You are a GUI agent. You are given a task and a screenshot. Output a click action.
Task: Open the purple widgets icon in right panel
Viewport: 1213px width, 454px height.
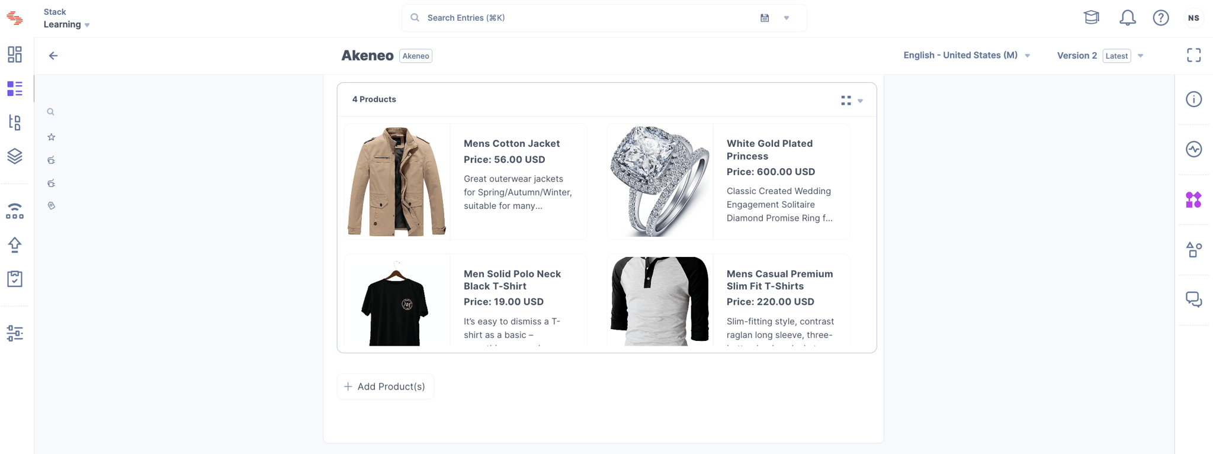[1194, 200]
